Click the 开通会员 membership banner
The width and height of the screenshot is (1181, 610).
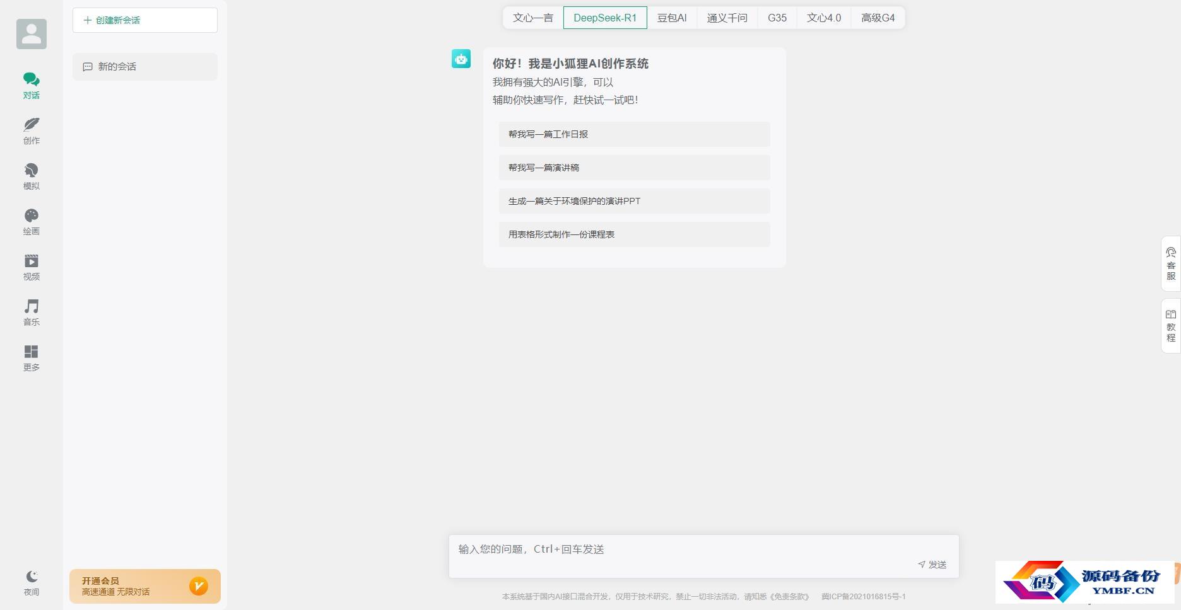tap(145, 586)
